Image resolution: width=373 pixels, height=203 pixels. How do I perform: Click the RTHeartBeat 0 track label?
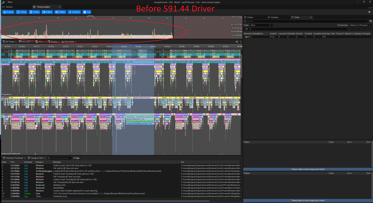click(x=6, y=94)
